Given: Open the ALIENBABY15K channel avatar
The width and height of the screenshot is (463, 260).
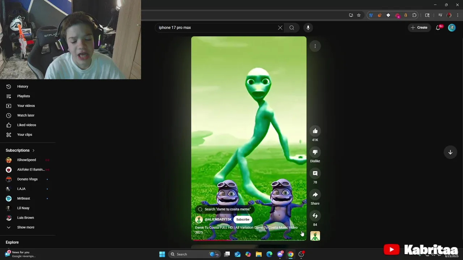Looking at the screenshot, I should pyautogui.click(x=199, y=220).
